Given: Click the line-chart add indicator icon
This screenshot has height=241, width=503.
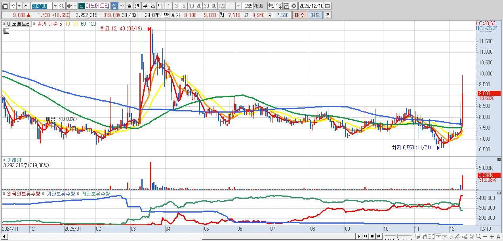Looking at the screenshot, I should tap(279, 6).
